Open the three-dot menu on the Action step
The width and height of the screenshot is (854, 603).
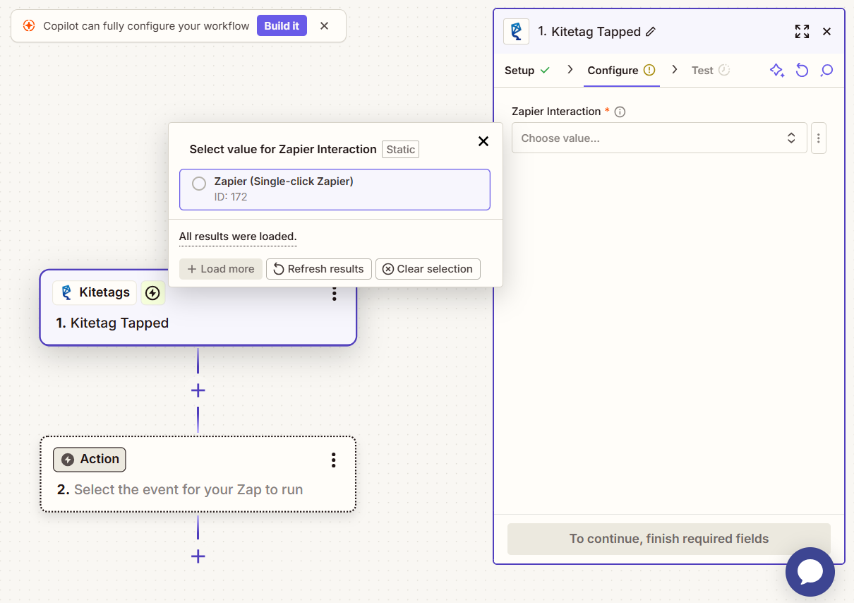point(334,460)
